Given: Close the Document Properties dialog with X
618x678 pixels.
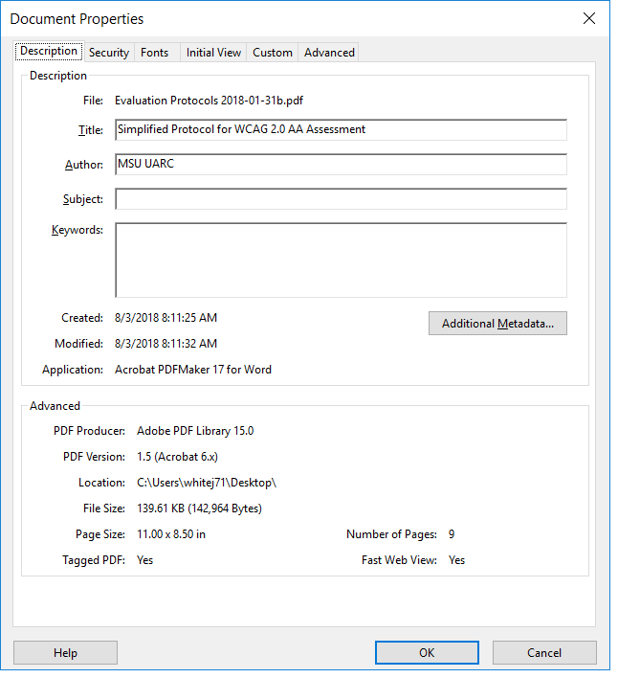Looking at the screenshot, I should coord(589,18).
